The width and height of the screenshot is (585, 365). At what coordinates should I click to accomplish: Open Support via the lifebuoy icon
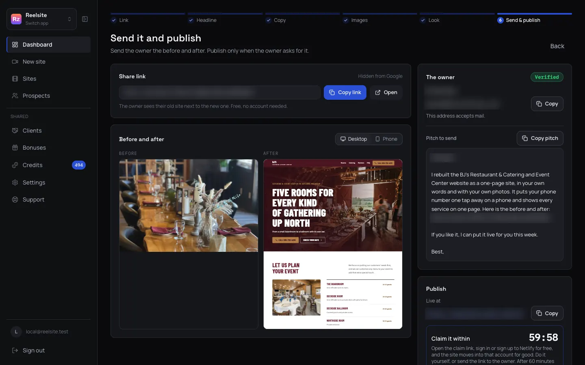[15, 200]
